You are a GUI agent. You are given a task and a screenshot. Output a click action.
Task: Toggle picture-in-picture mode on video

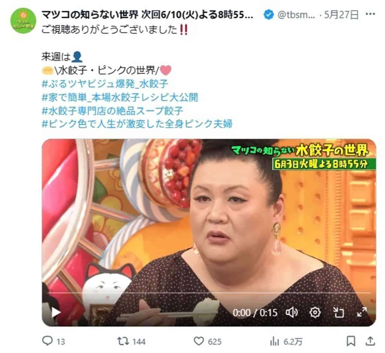click(x=338, y=312)
